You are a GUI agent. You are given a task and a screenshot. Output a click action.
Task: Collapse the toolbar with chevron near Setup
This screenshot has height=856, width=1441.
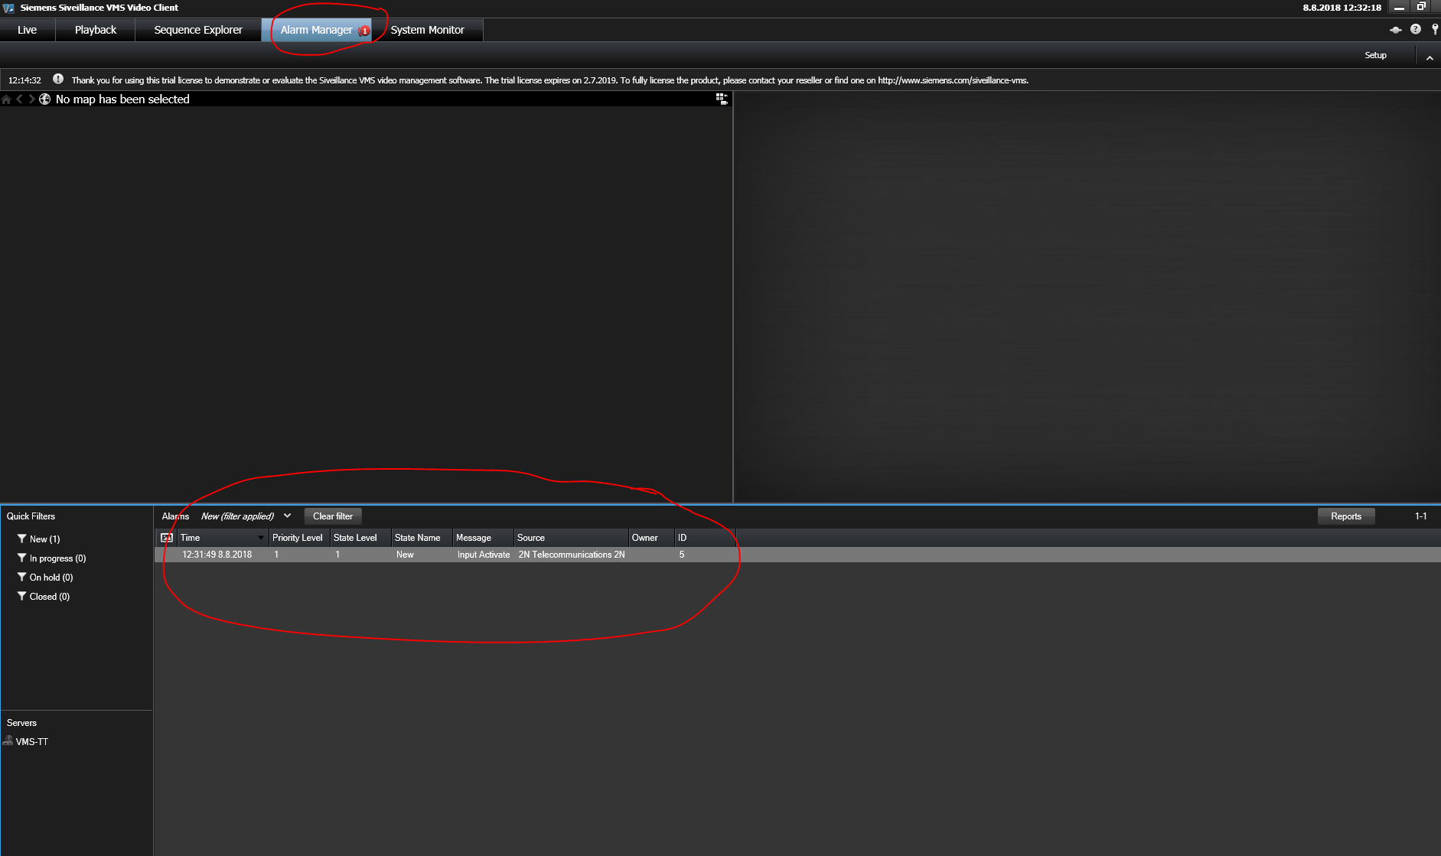[x=1430, y=57]
